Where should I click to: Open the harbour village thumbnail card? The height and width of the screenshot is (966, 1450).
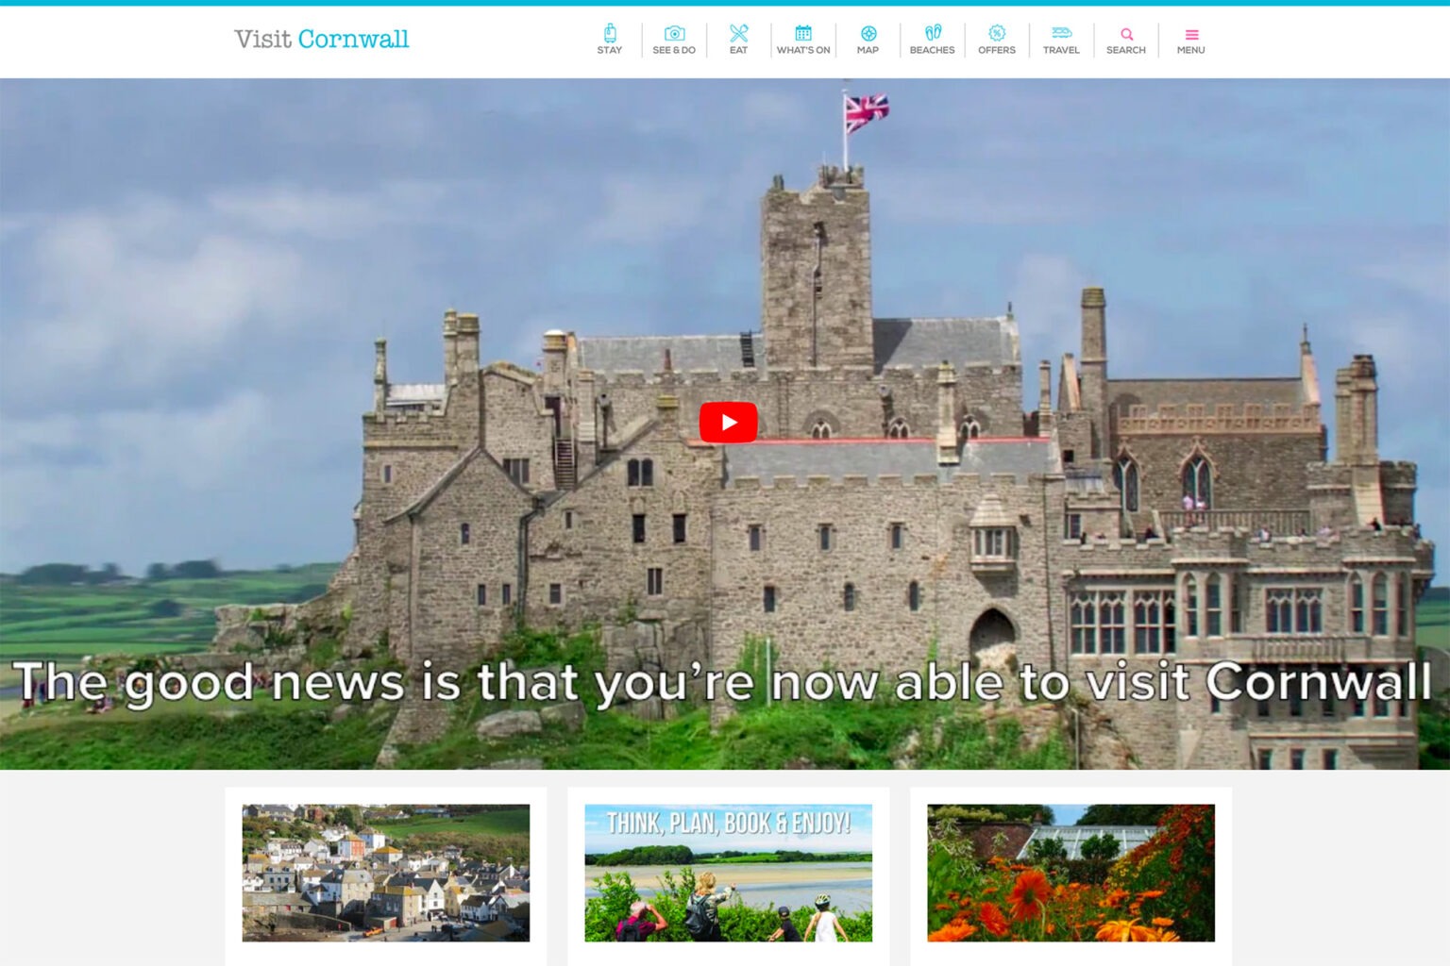[386, 873]
